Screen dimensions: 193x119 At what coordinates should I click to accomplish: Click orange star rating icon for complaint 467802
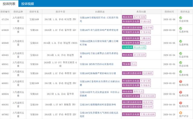181,113
